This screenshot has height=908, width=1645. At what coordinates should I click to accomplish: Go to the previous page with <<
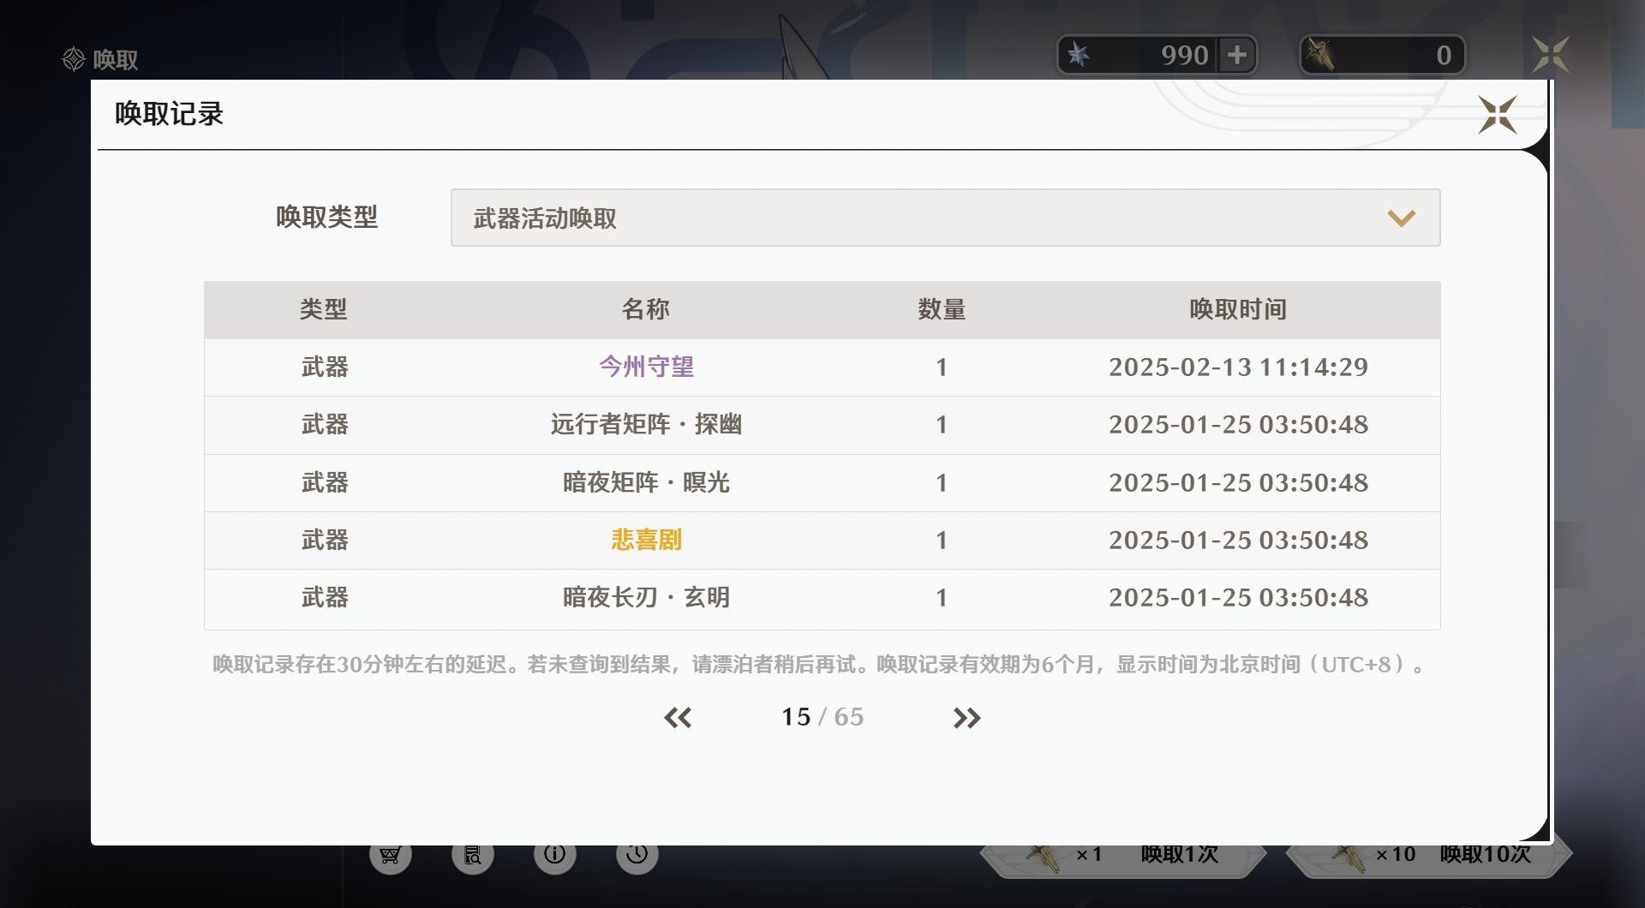(x=678, y=717)
